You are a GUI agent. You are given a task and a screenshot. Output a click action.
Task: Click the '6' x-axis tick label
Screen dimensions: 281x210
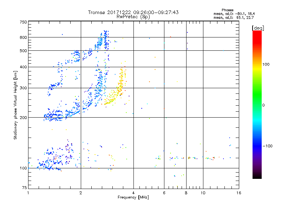pyautogui.click(x=164, y=193)
